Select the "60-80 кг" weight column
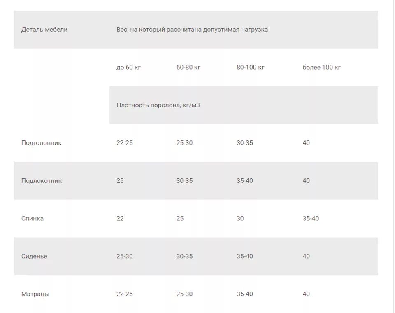The image size is (395, 313). pyautogui.click(x=188, y=67)
